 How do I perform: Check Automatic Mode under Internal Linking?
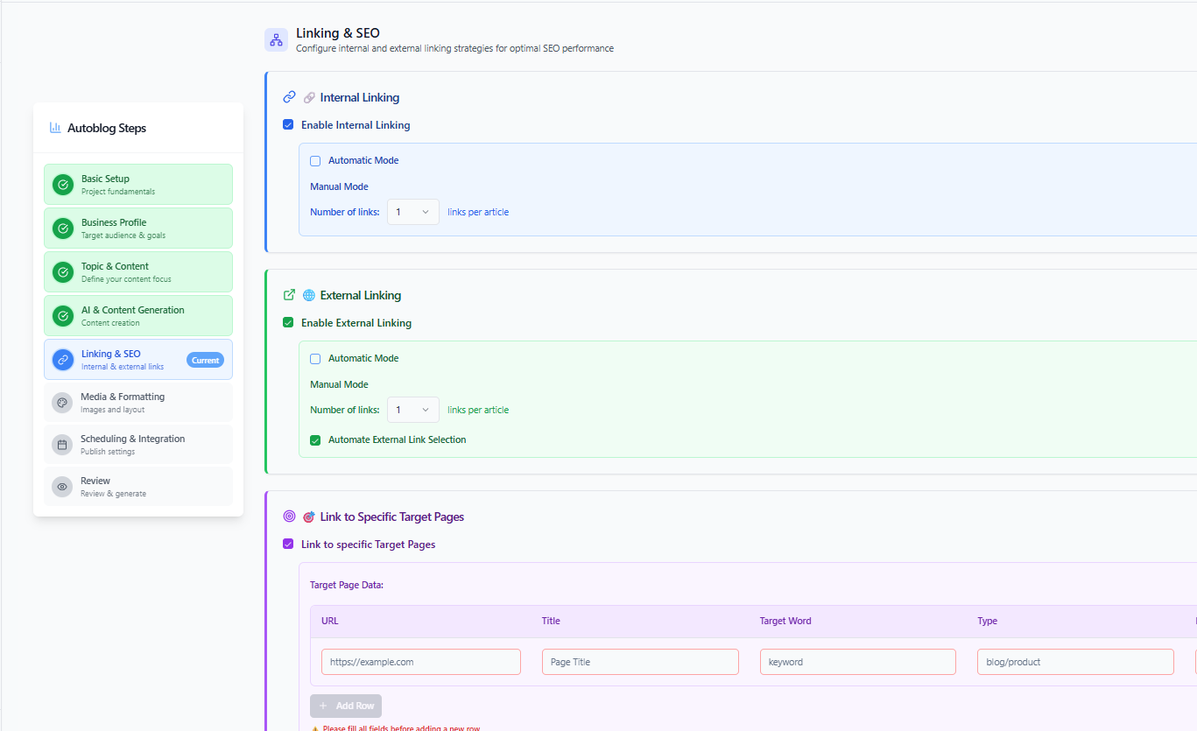coord(315,161)
